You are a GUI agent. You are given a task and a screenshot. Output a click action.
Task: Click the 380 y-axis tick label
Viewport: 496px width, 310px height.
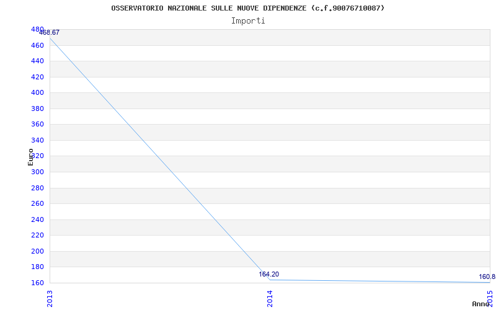coord(37,109)
